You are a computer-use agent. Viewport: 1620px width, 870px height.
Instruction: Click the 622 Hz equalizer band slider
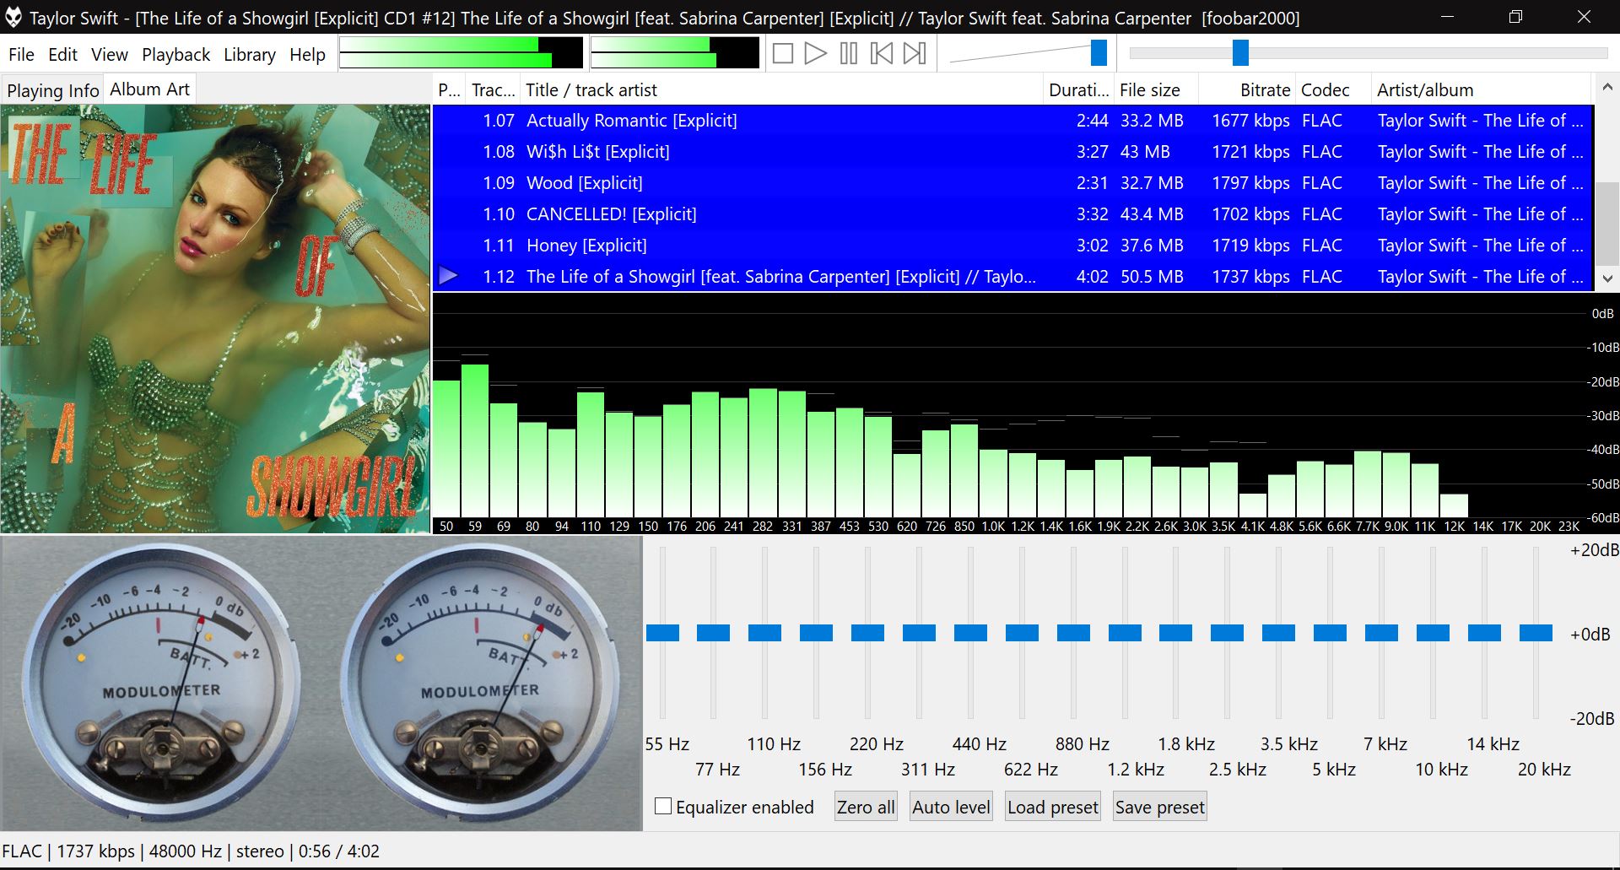coord(1022,633)
